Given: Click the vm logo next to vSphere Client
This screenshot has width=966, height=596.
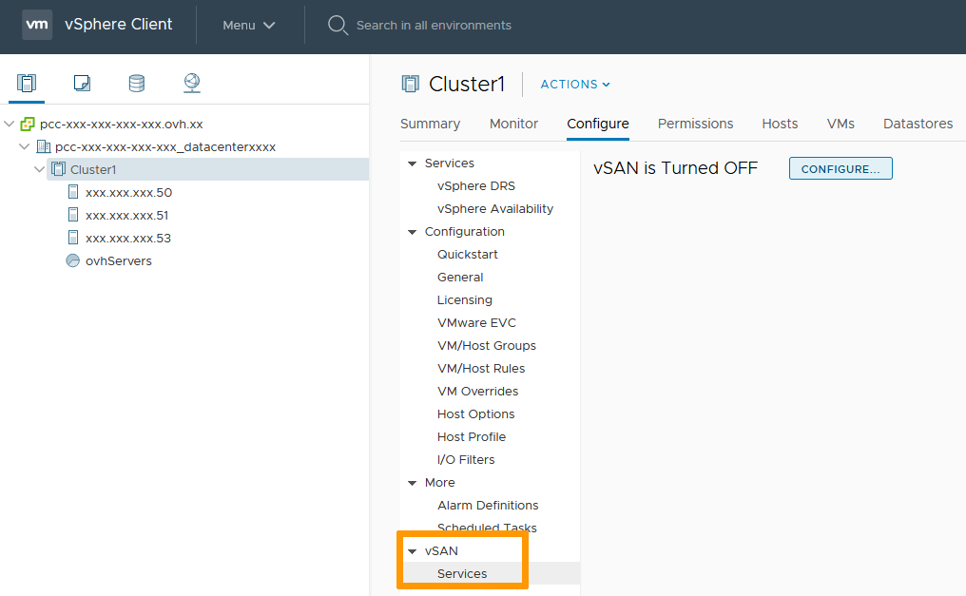Looking at the screenshot, I should pos(37,25).
